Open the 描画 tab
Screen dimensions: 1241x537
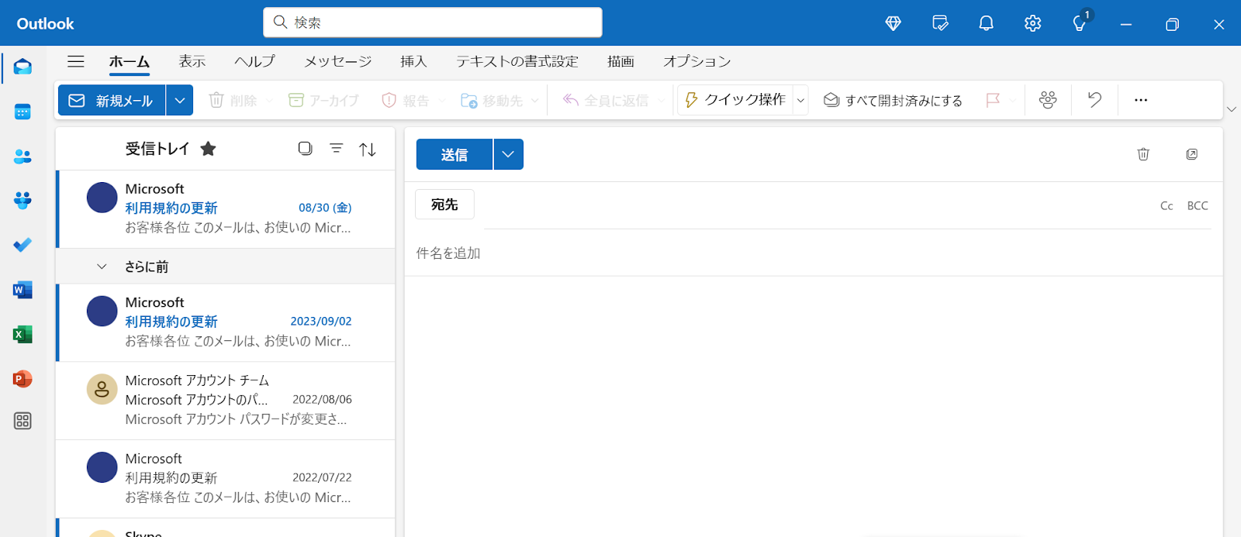(x=620, y=61)
